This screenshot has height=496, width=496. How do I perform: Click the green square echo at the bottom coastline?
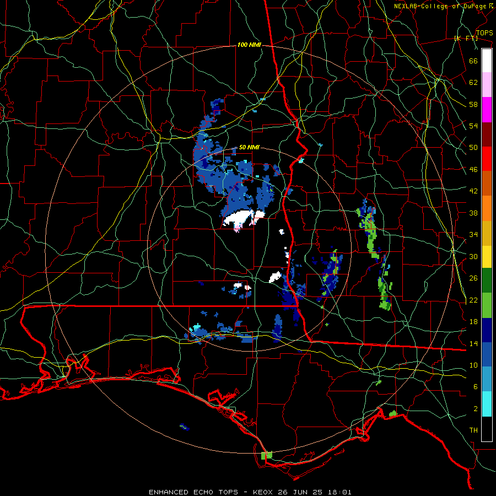tap(267, 455)
